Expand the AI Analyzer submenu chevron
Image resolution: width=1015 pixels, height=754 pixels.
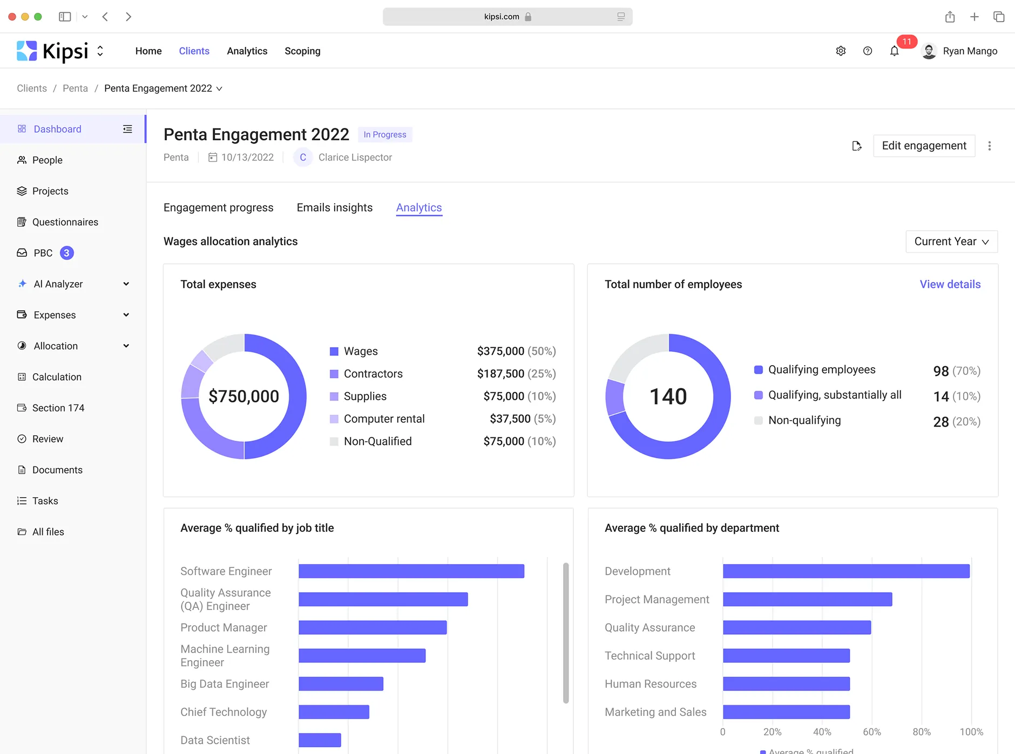(x=126, y=284)
